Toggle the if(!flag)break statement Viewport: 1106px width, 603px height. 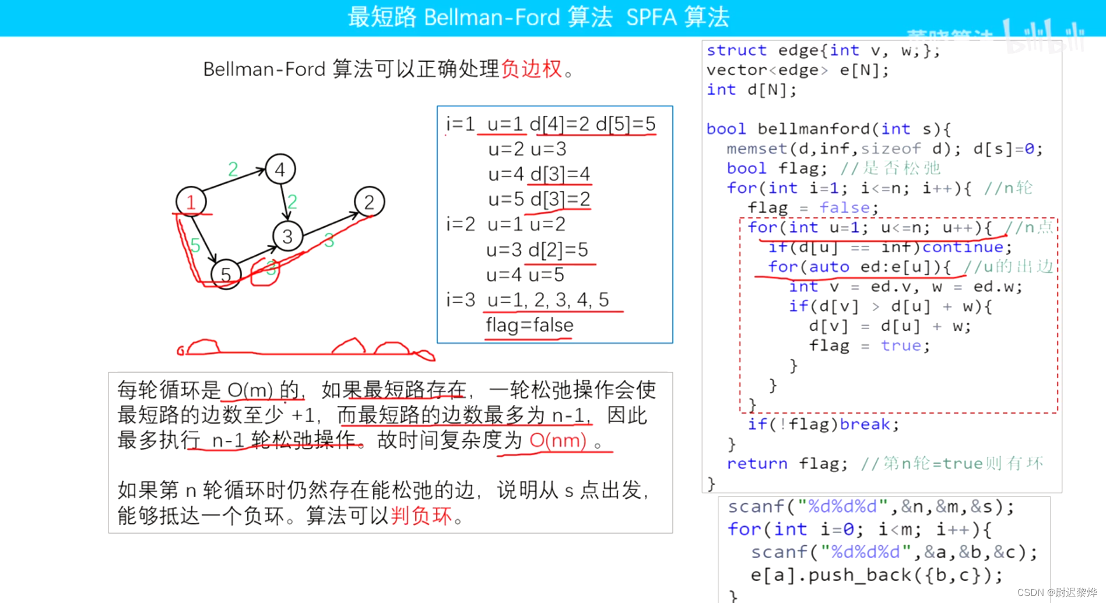point(822,424)
